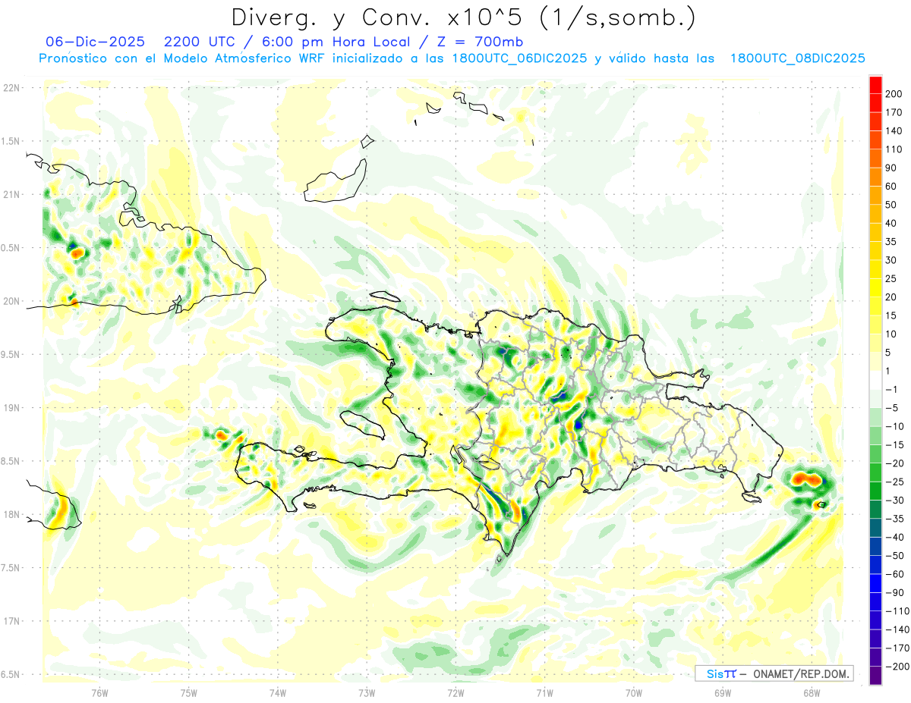Click the "22N" latitude label

11,87
